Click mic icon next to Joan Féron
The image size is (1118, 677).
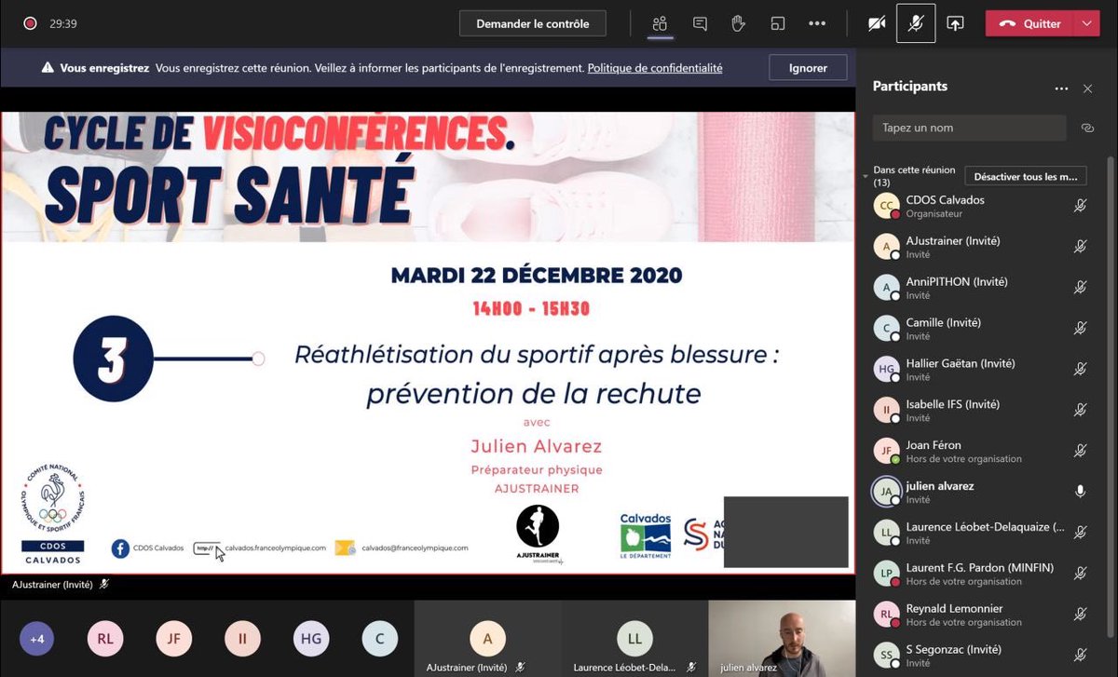[1081, 452]
